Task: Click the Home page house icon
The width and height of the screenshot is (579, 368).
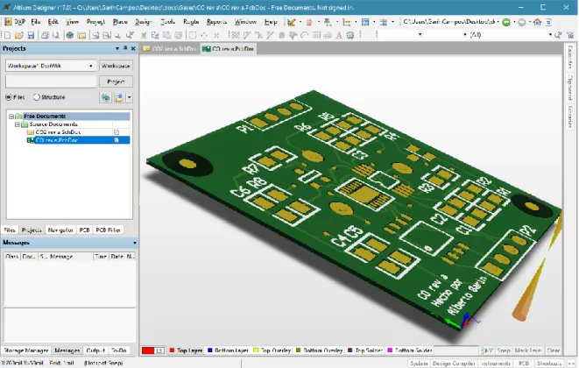Action: coord(538,22)
